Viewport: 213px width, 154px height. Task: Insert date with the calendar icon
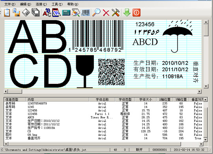[56, 13]
